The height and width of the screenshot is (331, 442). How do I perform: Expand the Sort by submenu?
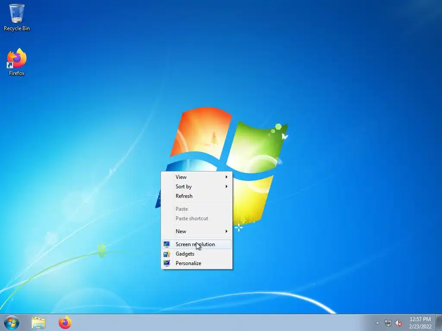197,187
